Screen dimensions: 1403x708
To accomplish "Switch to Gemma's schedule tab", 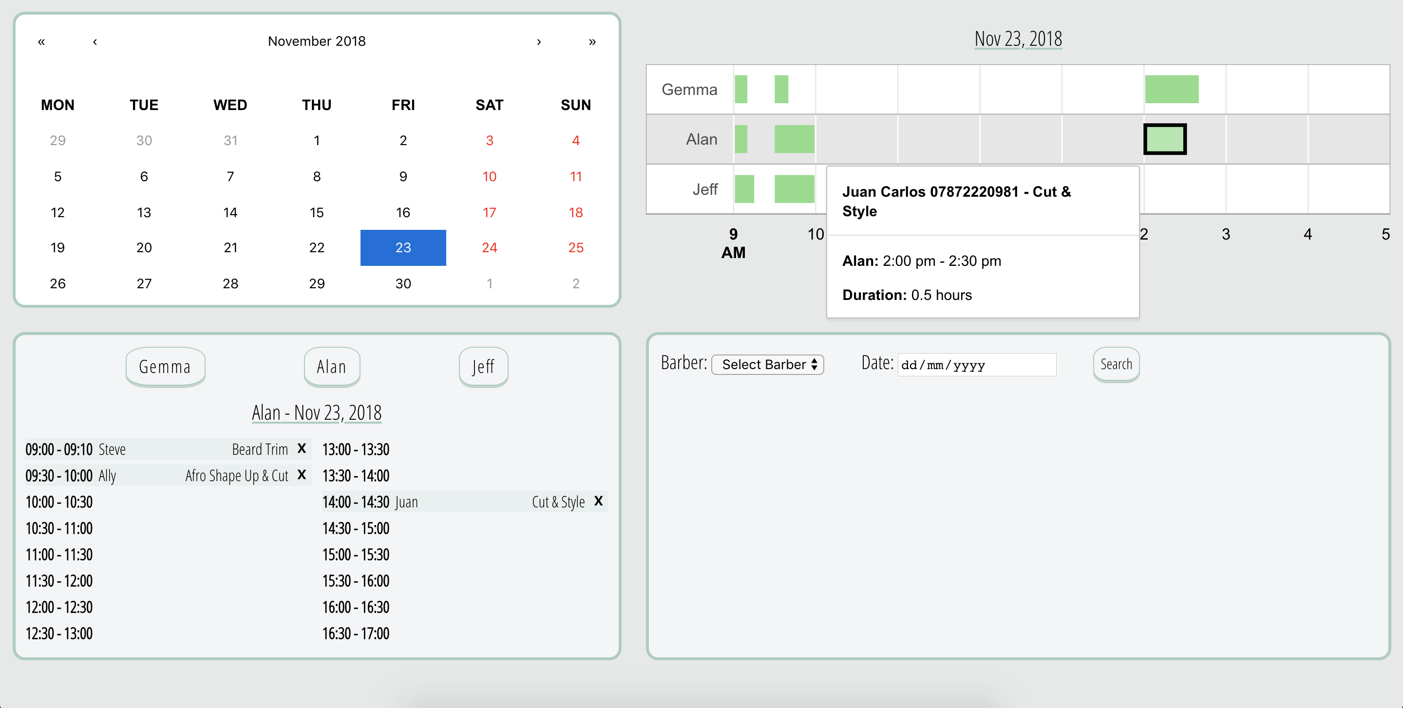I will (x=165, y=366).
